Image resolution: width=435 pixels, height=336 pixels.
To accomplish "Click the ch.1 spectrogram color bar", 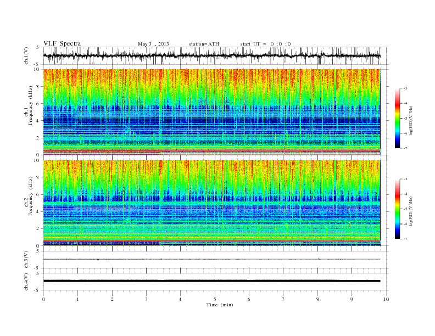I will [398, 118].
